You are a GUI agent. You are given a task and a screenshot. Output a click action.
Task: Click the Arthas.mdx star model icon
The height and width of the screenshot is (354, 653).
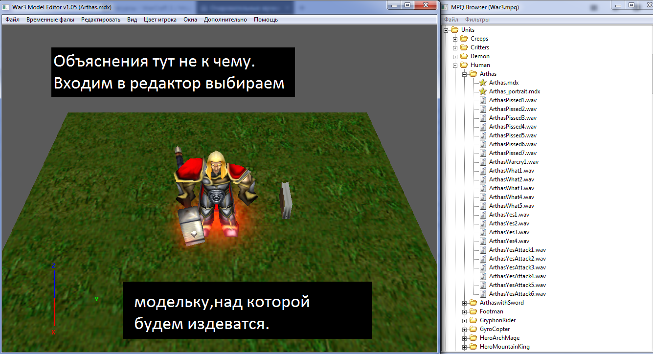click(x=483, y=83)
